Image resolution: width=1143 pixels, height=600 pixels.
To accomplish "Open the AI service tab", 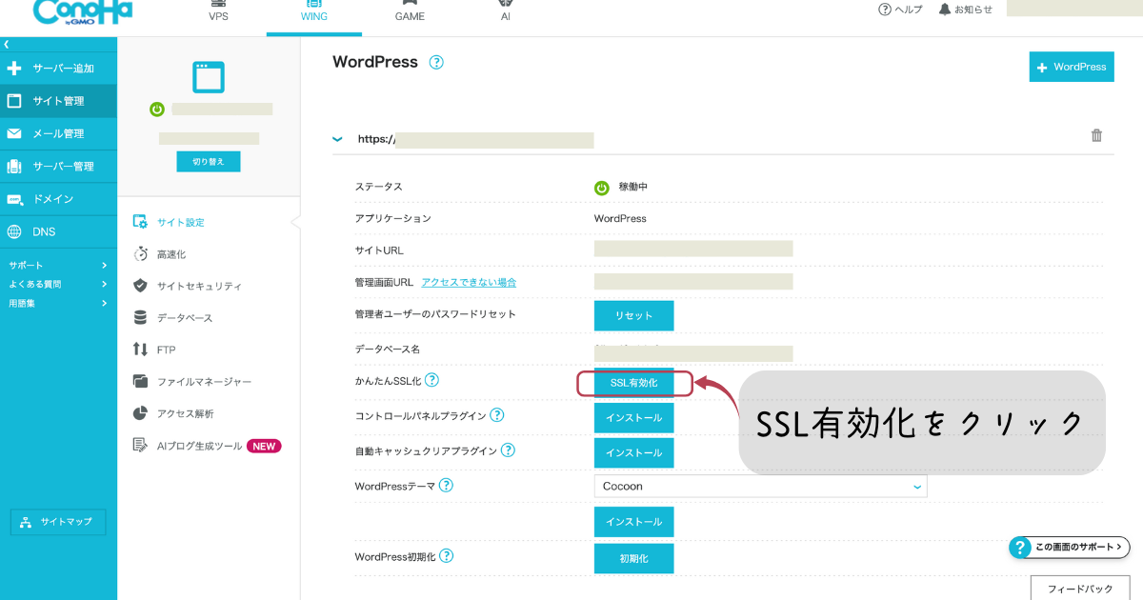I will [x=506, y=12].
